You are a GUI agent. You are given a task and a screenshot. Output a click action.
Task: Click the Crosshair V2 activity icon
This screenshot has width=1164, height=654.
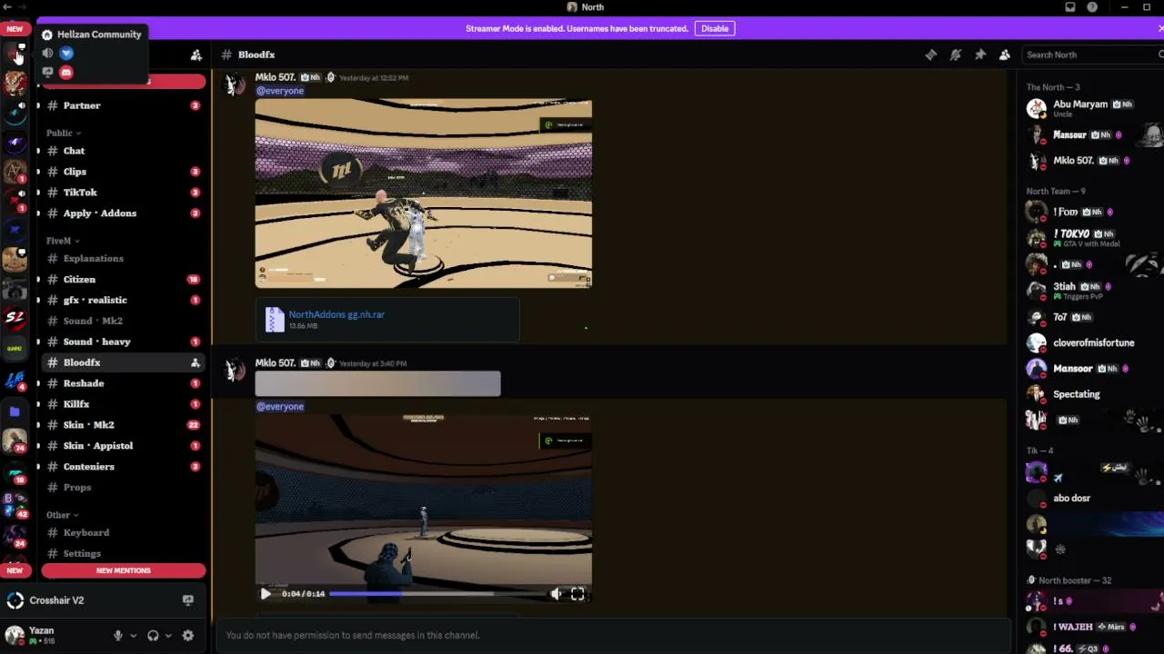[x=15, y=600]
